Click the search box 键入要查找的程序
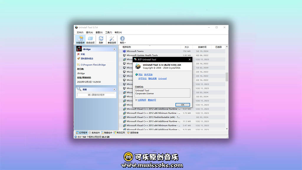This screenshot has width=302, height=170. [96, 95]
